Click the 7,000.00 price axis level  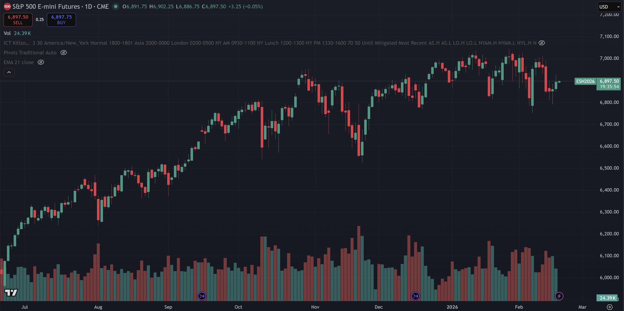tap(609, 58)
